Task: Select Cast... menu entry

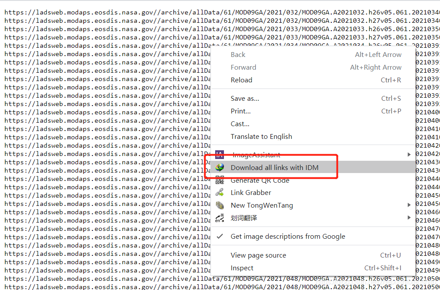Action: 313,124
